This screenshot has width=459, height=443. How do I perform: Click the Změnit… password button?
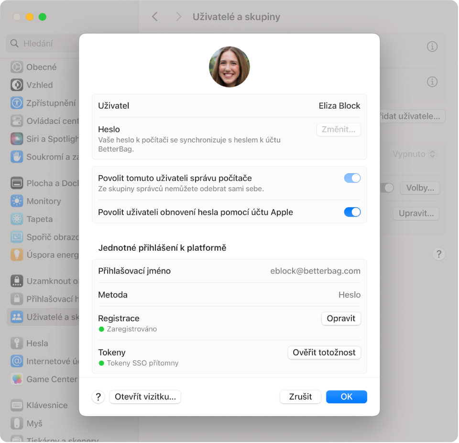tap(339, 129)
